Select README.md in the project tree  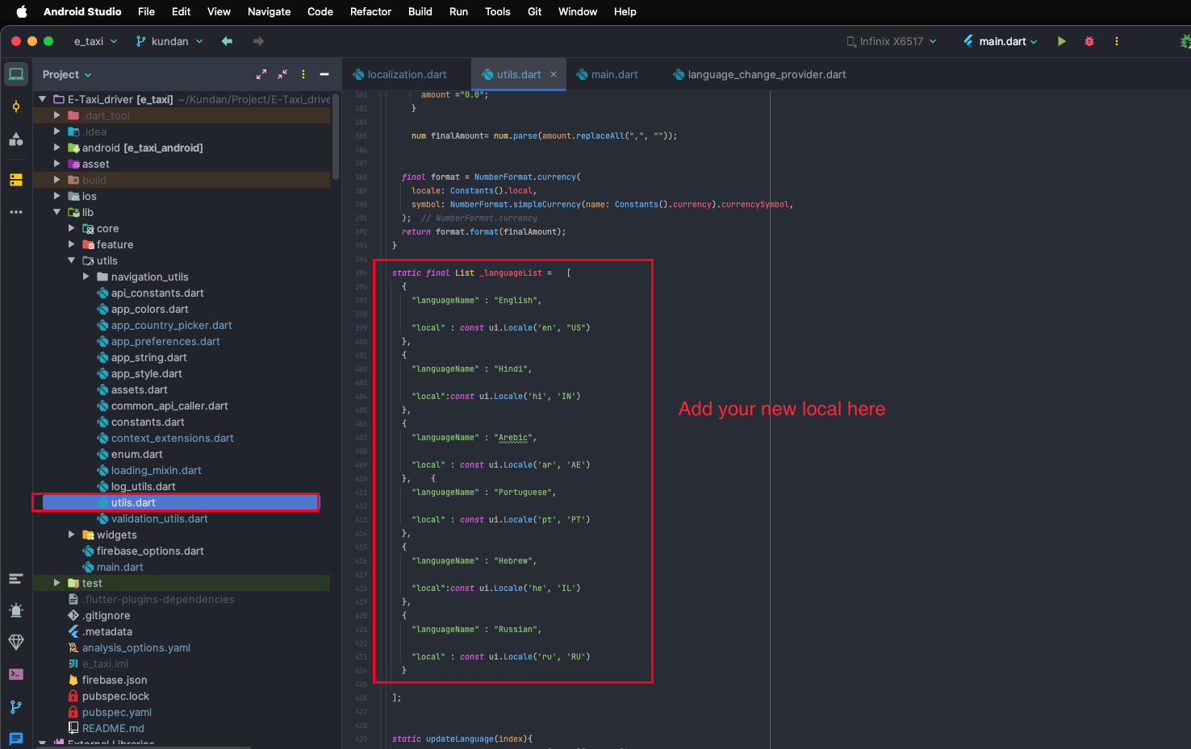pos(113,728)
